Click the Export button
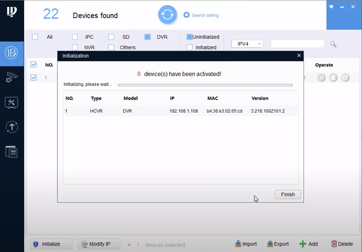 (278, 244)
